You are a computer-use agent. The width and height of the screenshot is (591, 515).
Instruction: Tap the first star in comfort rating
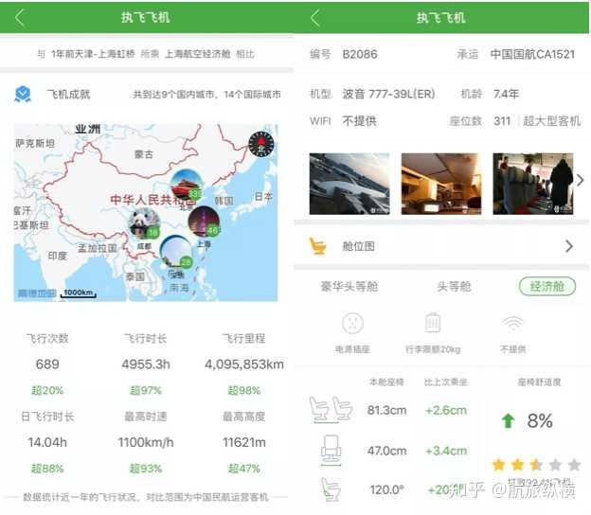pyautogui.click(x=498, y=465)
